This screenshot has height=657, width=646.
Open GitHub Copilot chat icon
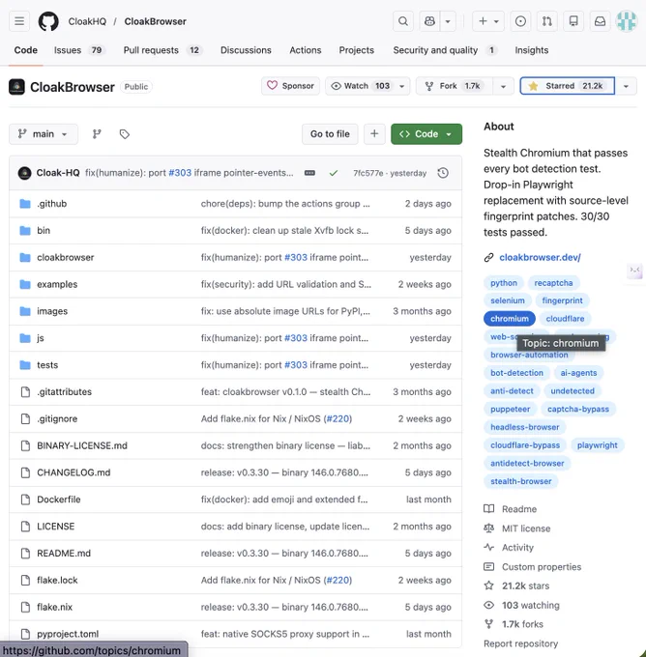429,21
